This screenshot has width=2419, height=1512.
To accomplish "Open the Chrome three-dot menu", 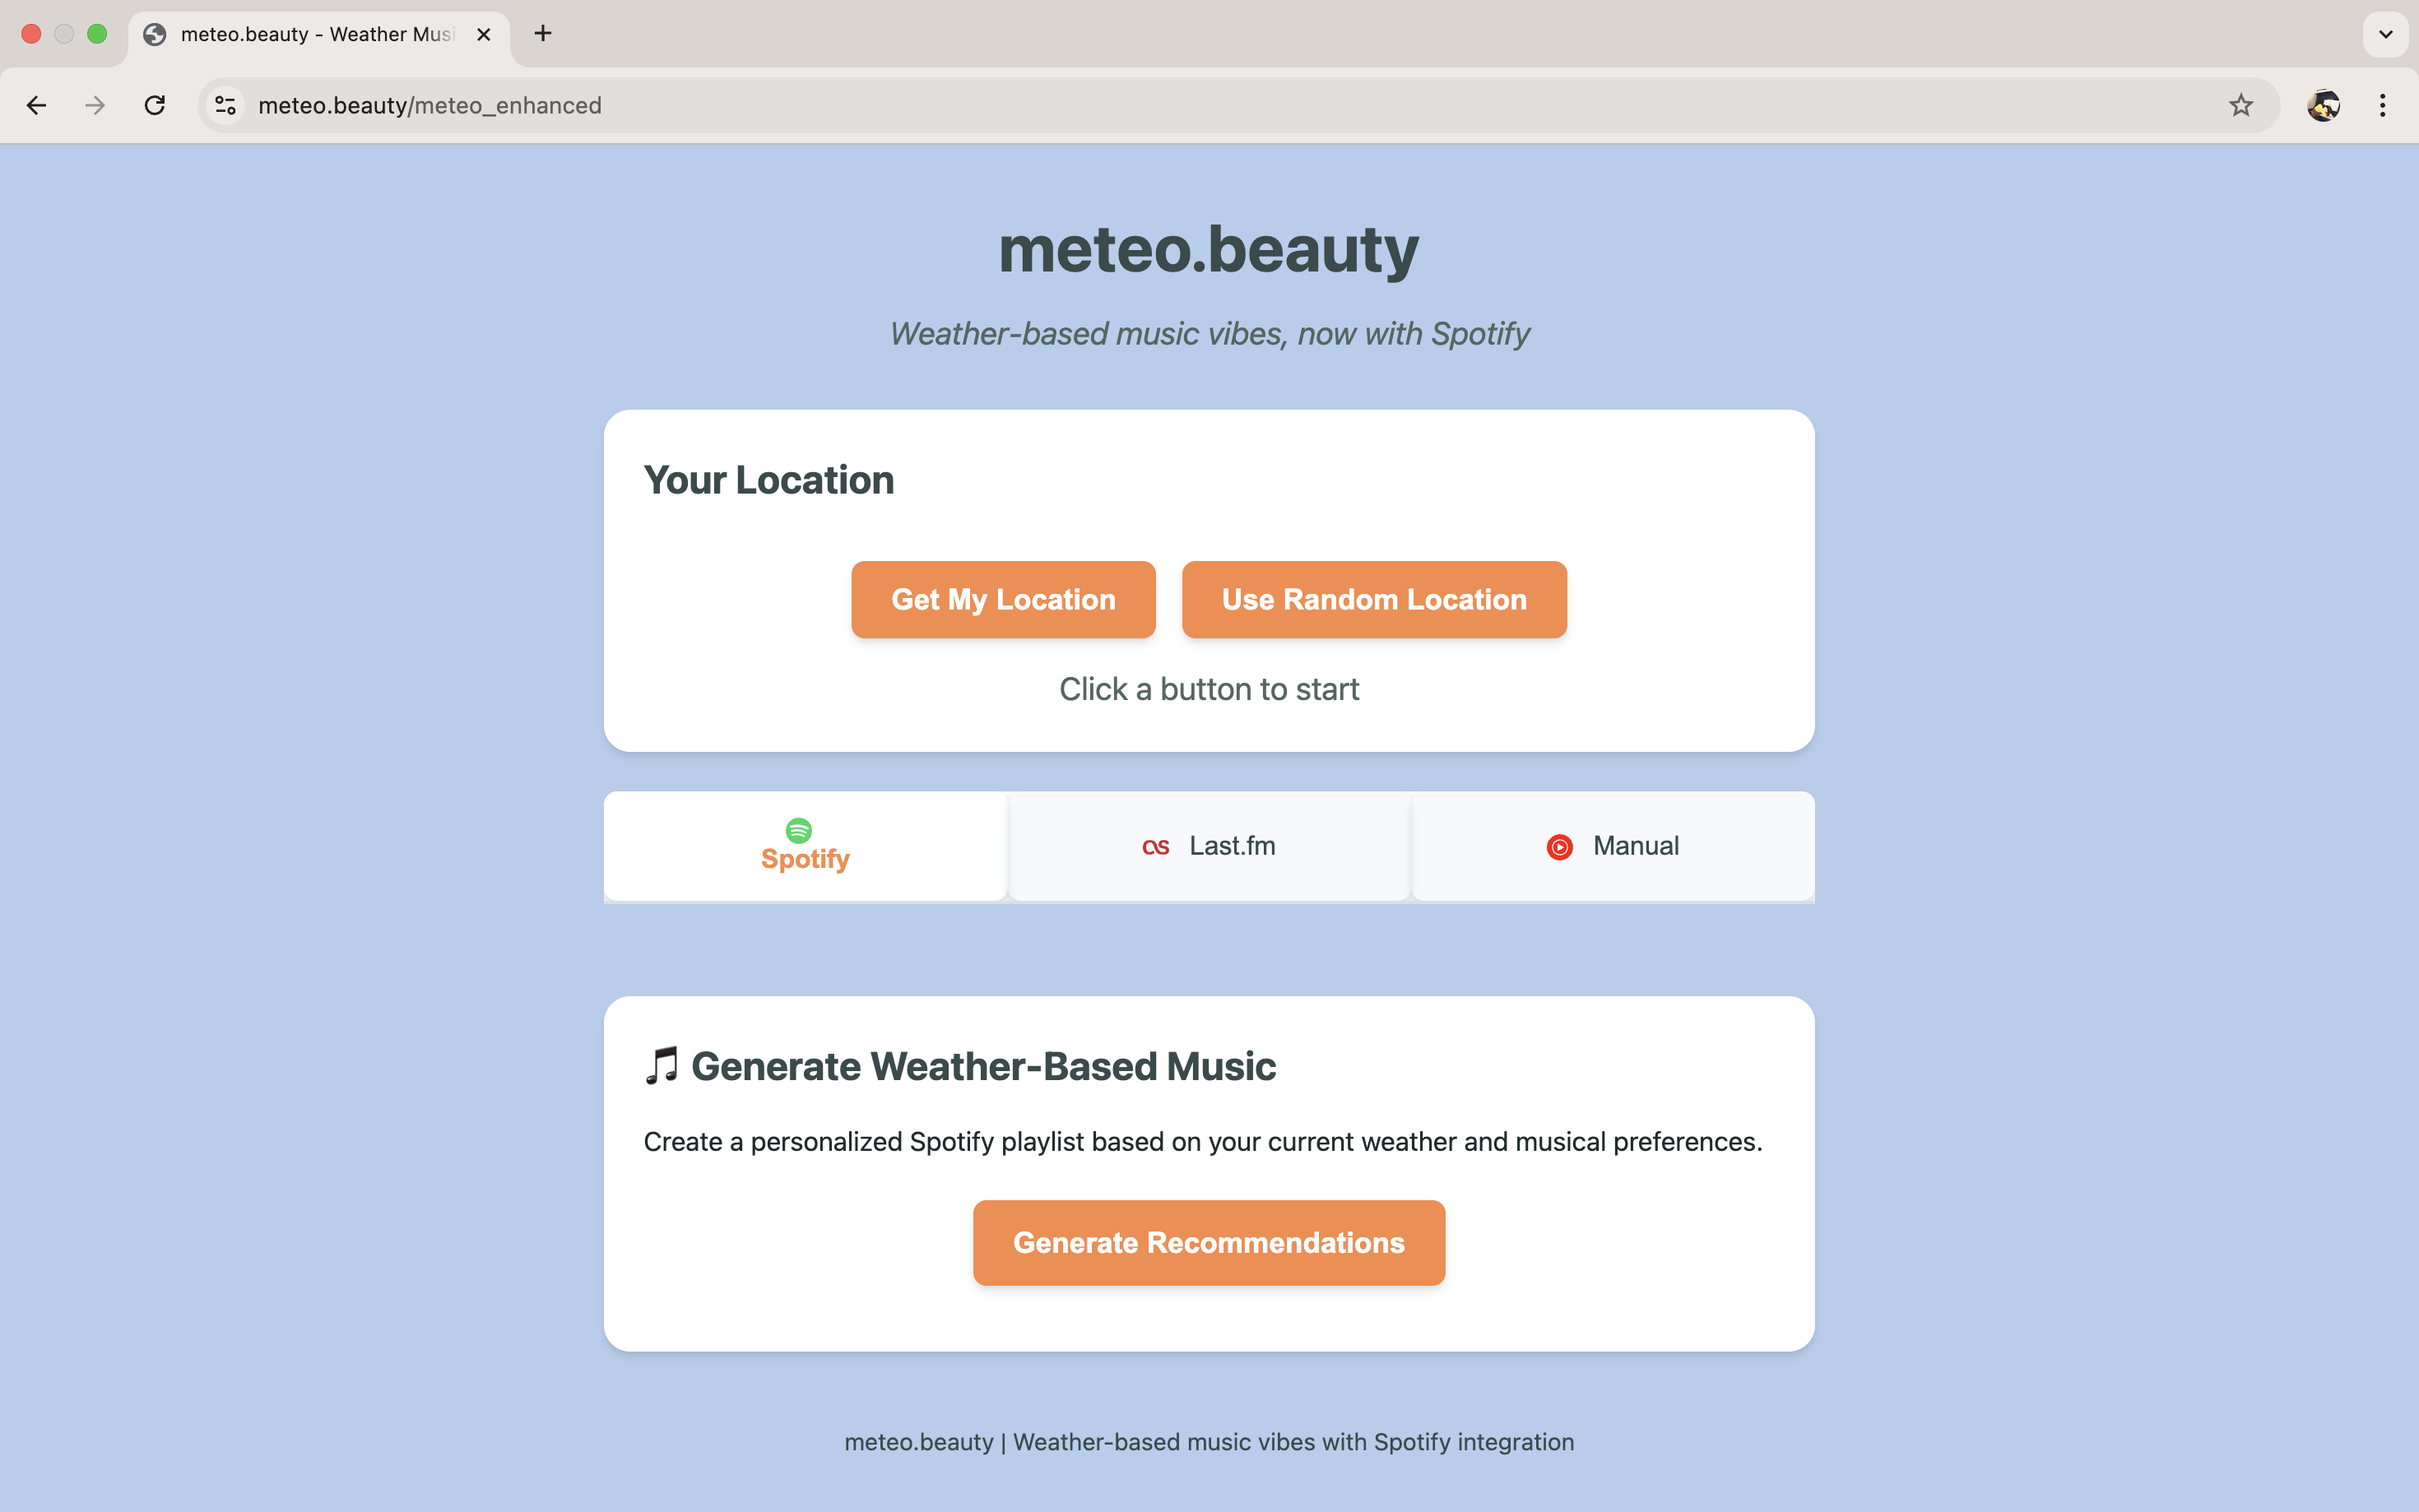I will (x=2383, y=105).
